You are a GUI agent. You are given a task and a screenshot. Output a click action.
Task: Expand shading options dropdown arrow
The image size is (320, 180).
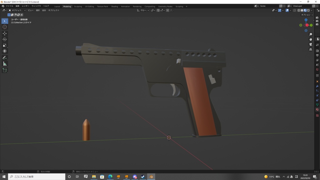pyautogui.click(x=312, y=10)
